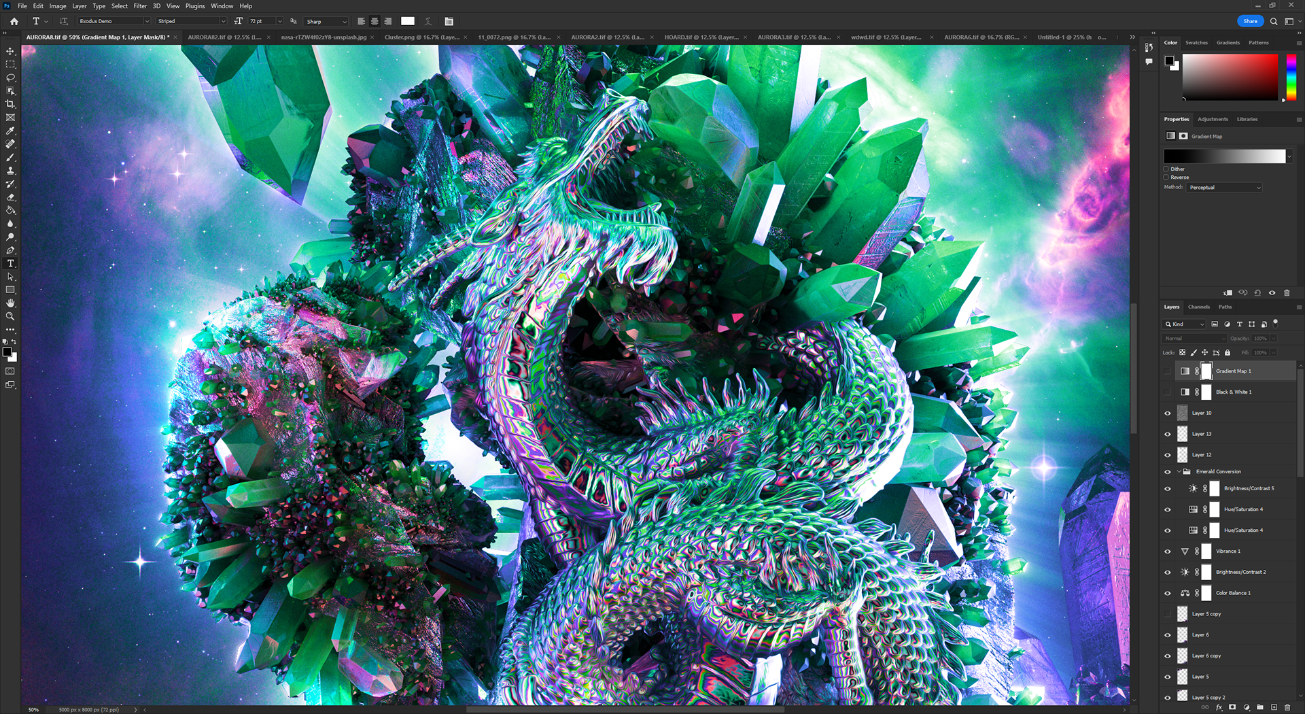Select the Frame tool
This screenshot has width=1305, height=714.
(10, 118)
